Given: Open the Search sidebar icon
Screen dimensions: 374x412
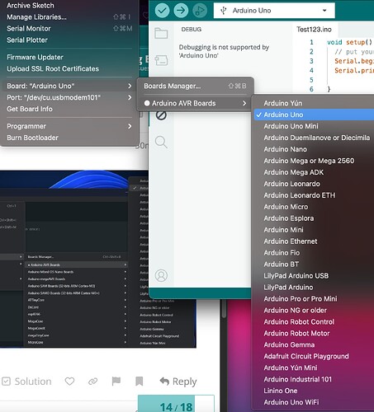Looking at the screenshot, I should tap(161, 142).
